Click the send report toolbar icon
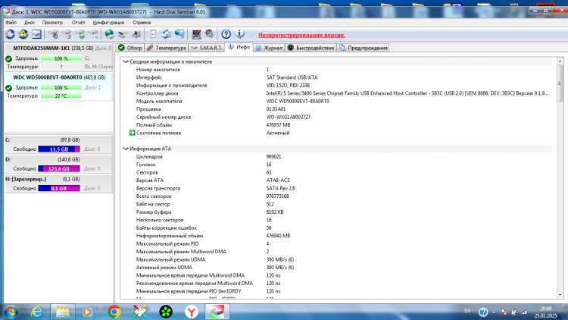The height and width of the screenshot is (320, 568). [123, 34]
